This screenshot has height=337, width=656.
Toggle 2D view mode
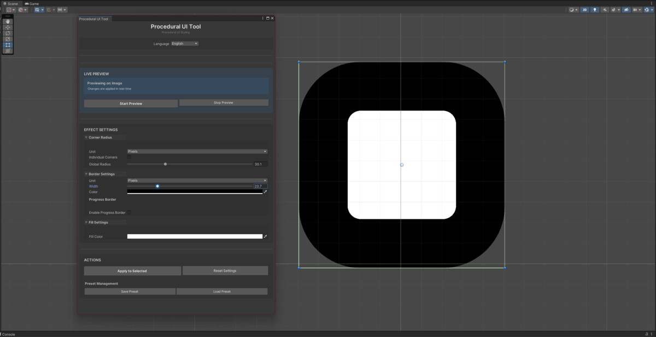(x=585, y=10)
